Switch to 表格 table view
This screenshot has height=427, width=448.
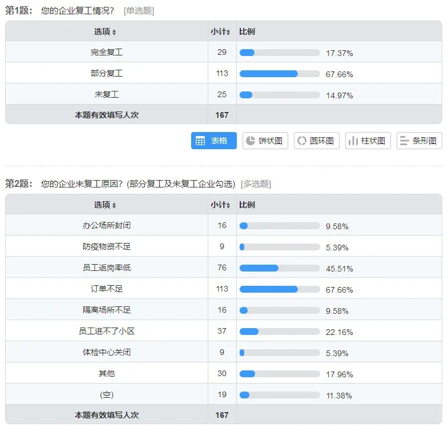213,141
